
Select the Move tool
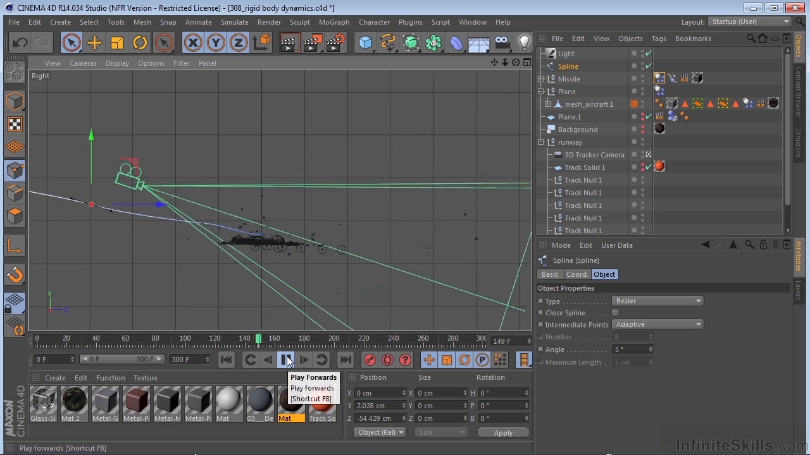tap(94, 42)
